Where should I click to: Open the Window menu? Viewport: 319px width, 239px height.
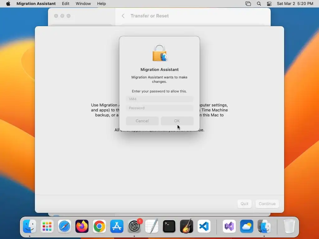[x=83, y=4]
